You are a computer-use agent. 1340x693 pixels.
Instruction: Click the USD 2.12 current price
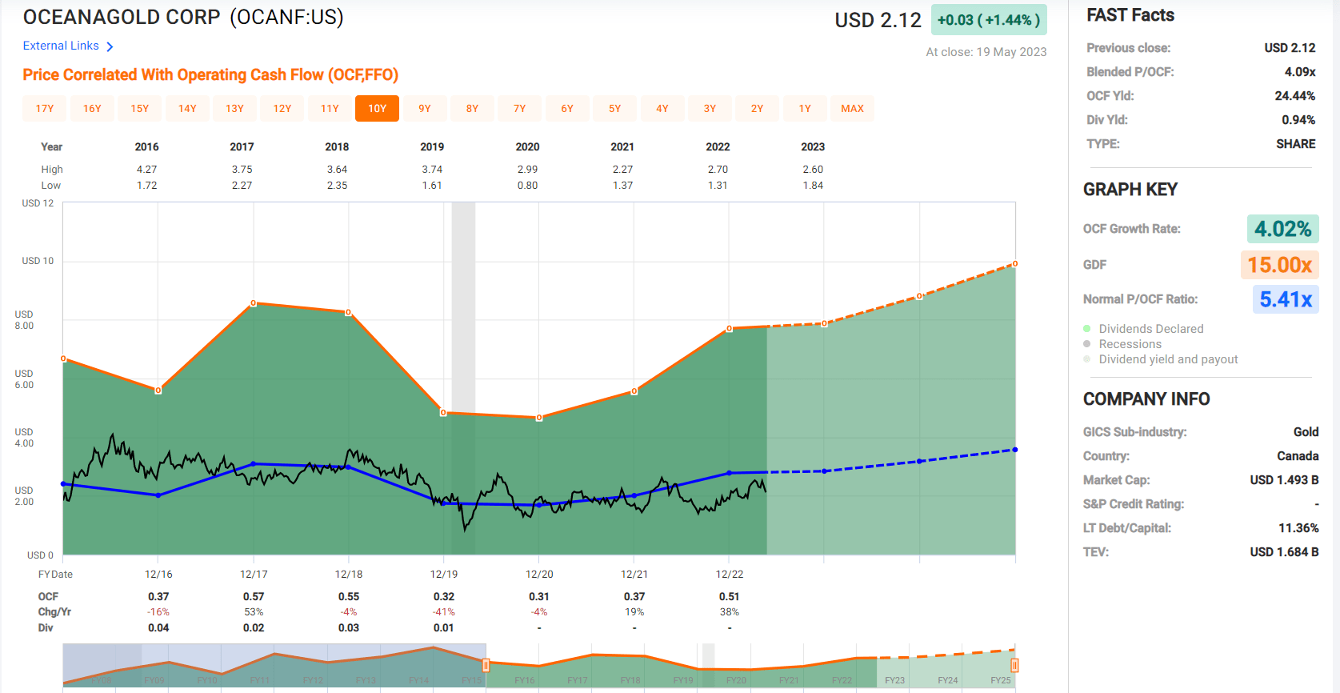point(878,20)
